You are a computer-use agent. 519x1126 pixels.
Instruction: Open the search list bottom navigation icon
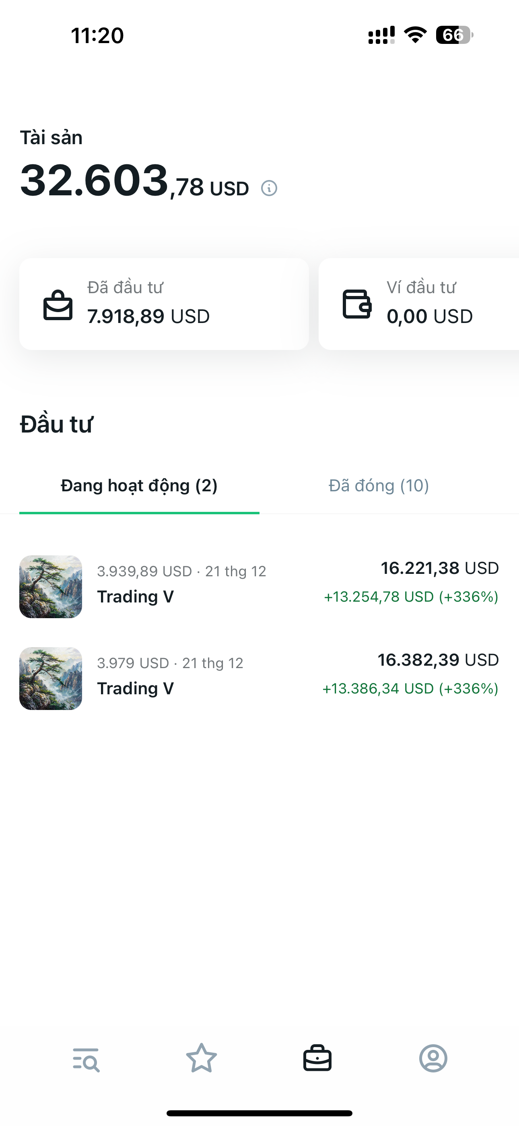pos(86,1060)
